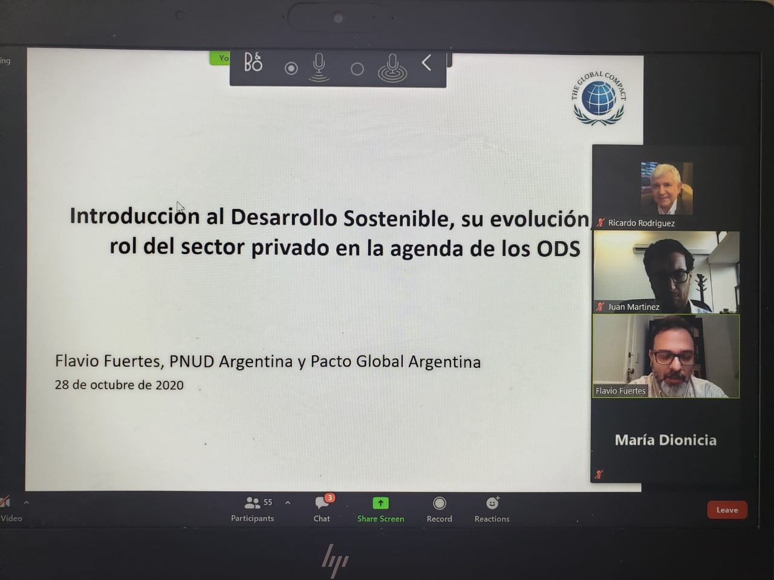Click muted mic icon beside Juan Martinez
The width and height of the screenshot is (774, 580).
[600, 306]
